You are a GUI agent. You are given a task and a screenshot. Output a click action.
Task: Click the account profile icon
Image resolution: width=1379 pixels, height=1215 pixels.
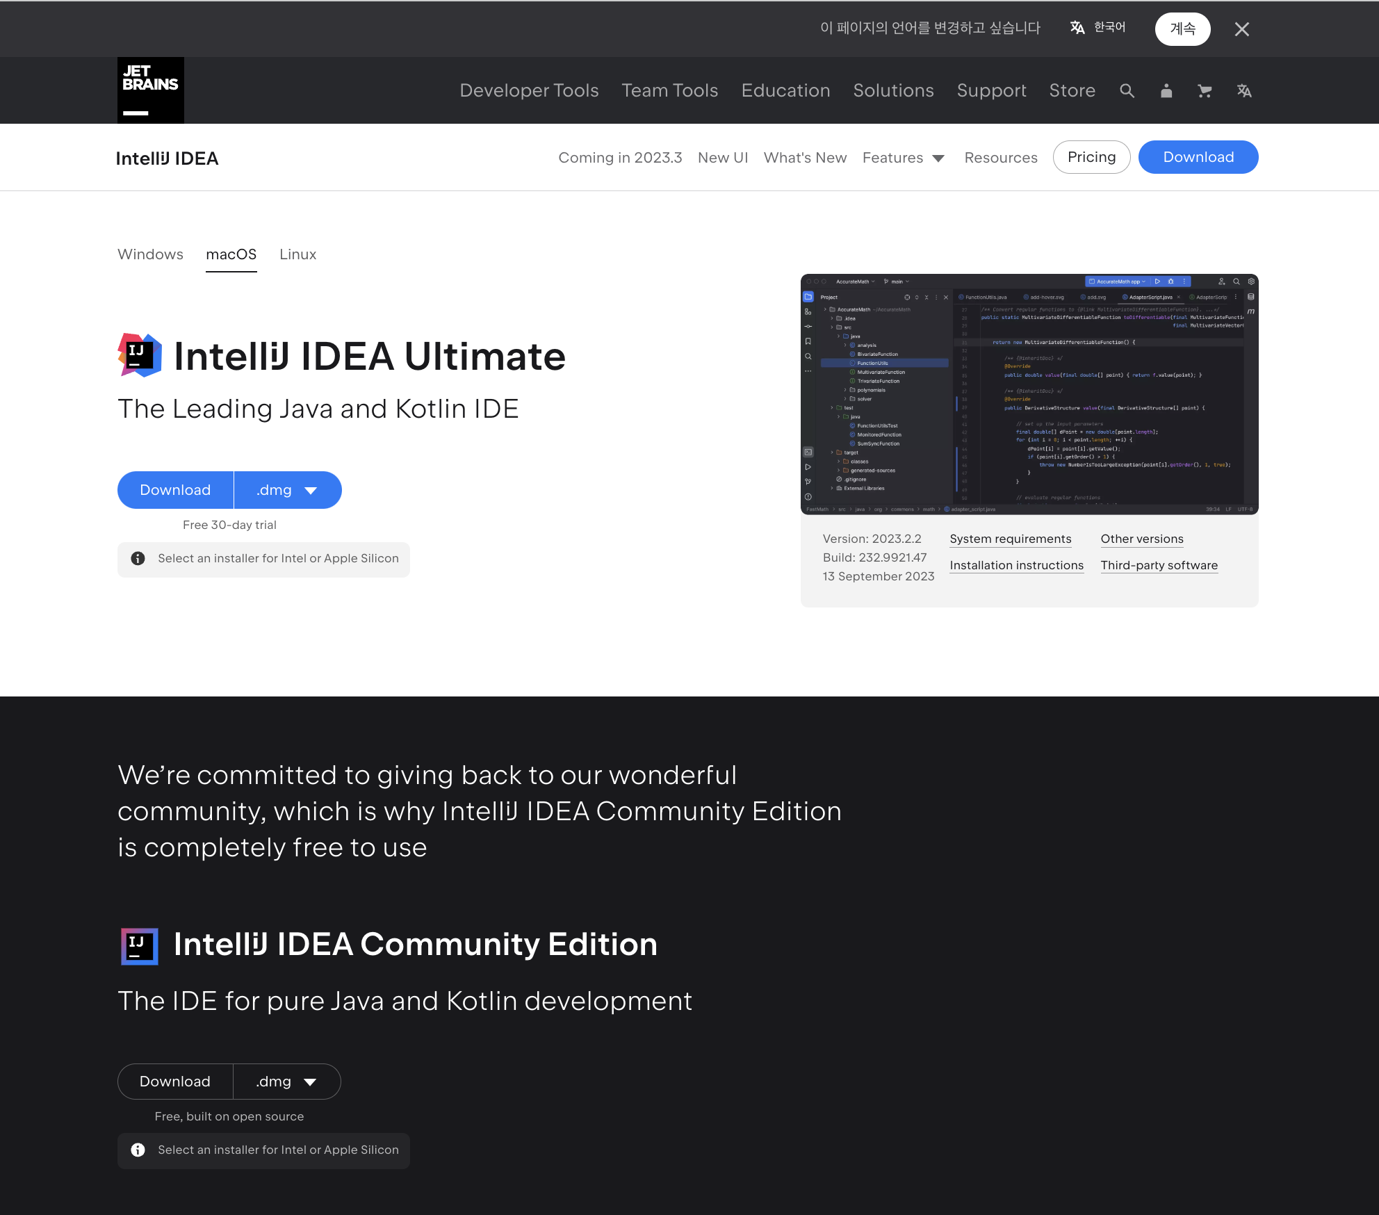1166,91
